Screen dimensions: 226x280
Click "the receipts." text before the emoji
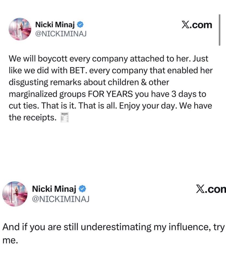click(33, 117)
